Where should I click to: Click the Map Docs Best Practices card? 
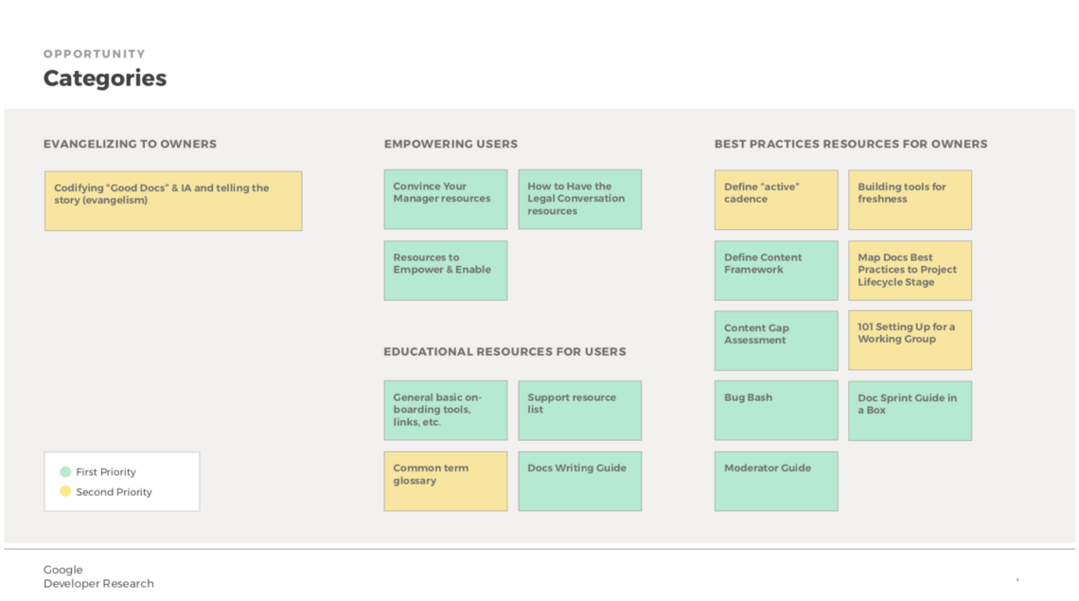coord(910,271)
